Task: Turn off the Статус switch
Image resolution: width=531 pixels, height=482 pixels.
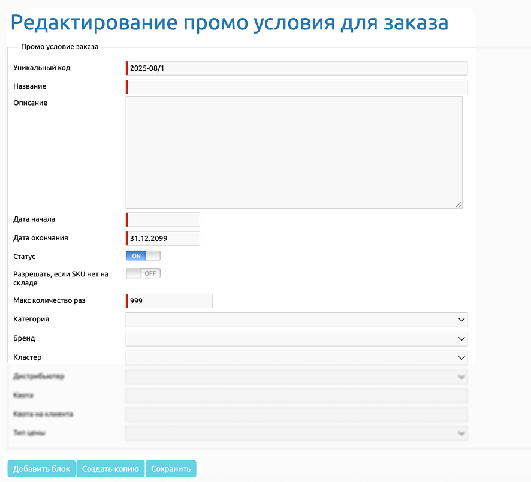Action: click(143, 256)
